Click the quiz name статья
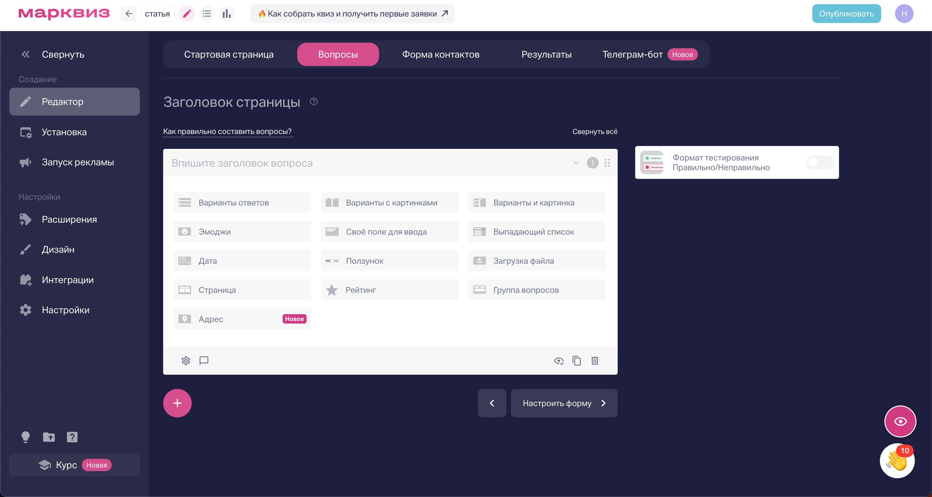This screenshot has height=497, width=932. click(157, 14)
